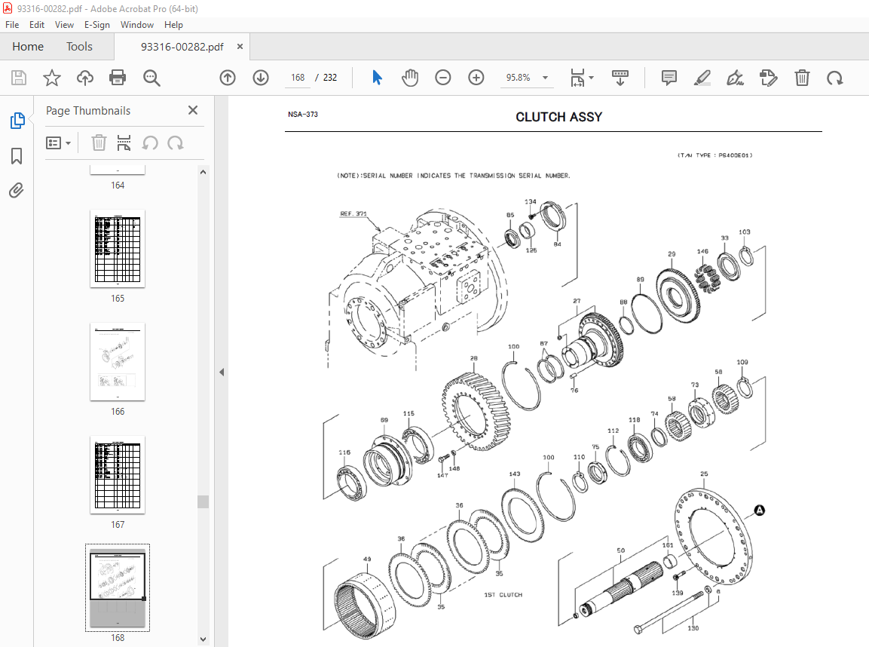Click the circled A marker in diagram
The image size is (869, 647).
click(759, 510)
